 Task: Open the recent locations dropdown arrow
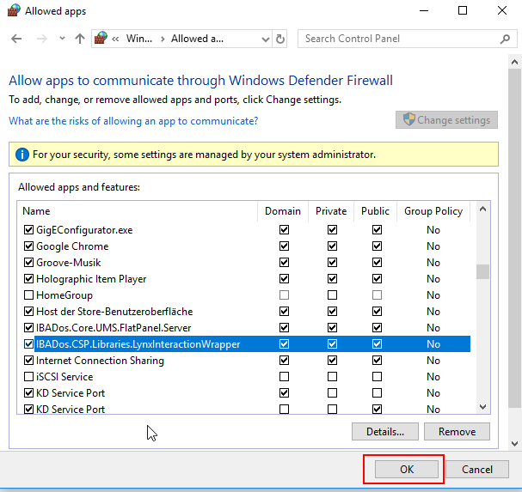[62, 39]
